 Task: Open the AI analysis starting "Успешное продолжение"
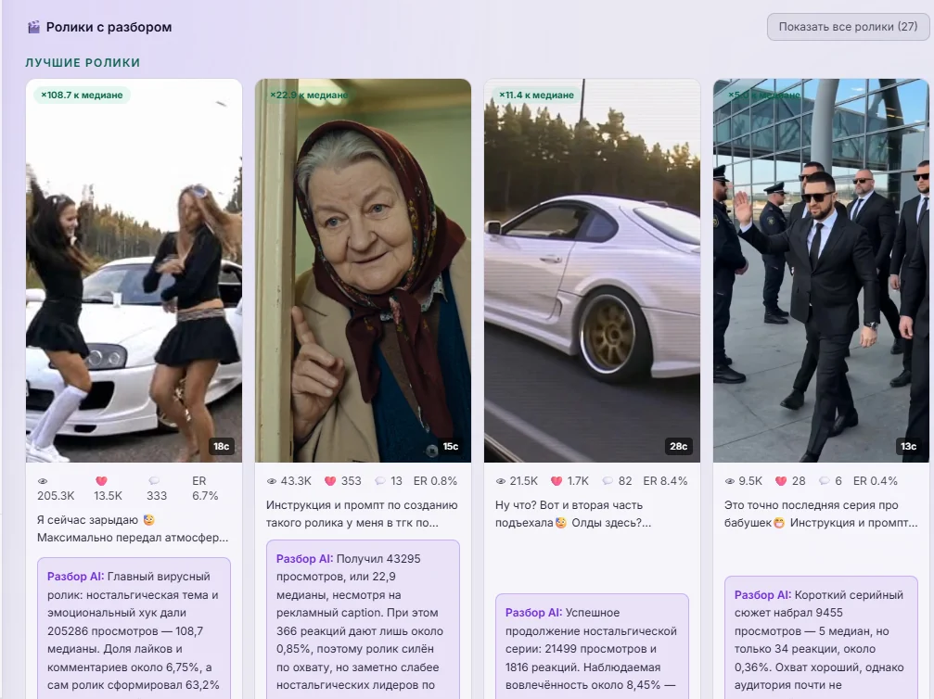click(592, 646)
